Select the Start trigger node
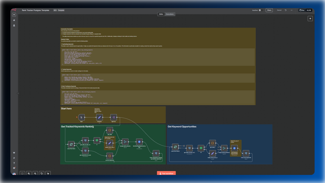The image size is (325, 183). click(x=81, y=117)
